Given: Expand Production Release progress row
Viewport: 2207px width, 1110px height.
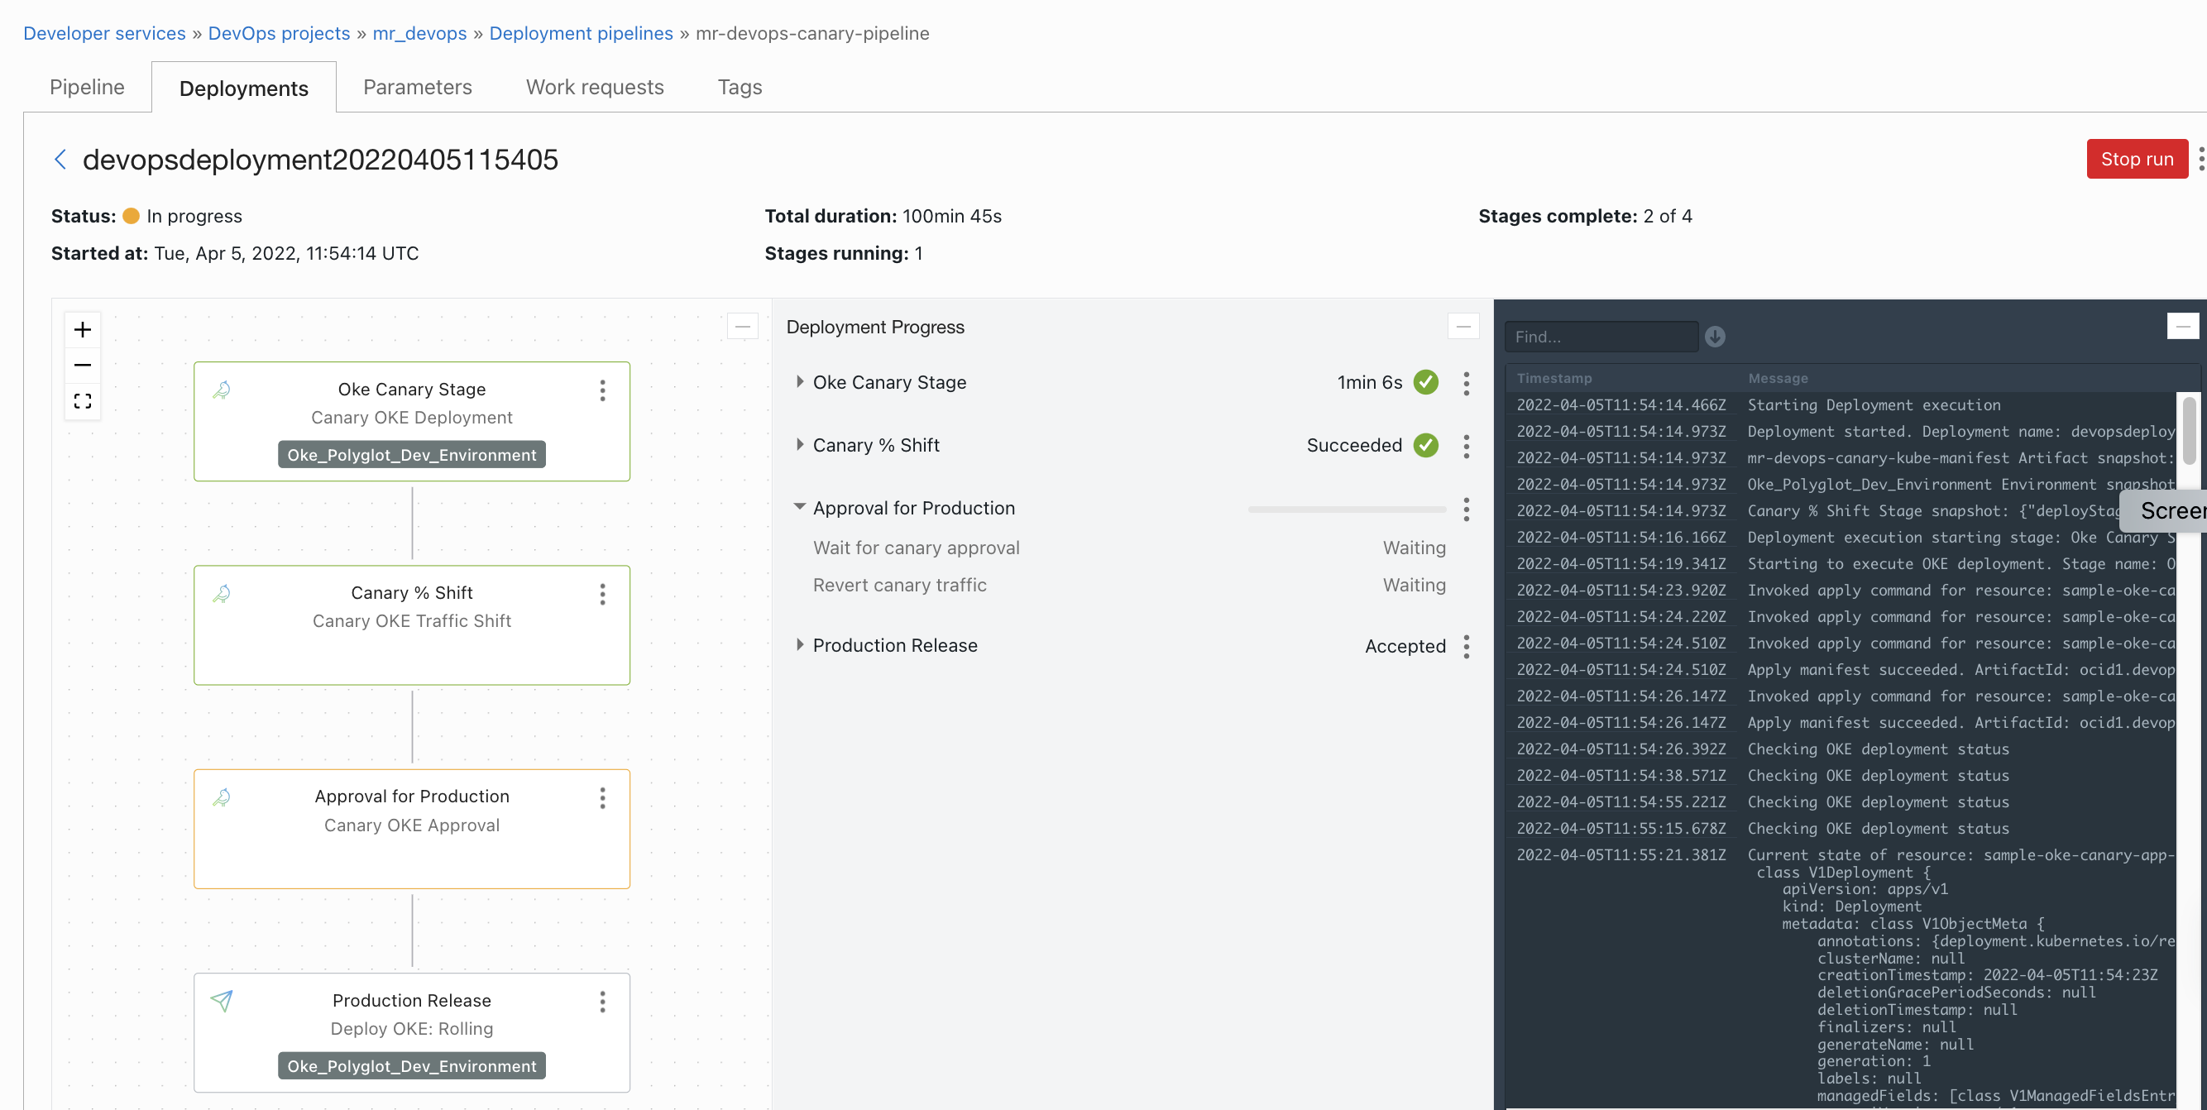Looking at the screenshot, I should [x=798, y=645].
